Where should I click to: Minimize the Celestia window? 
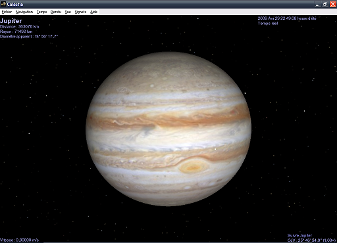coord(317,4)
